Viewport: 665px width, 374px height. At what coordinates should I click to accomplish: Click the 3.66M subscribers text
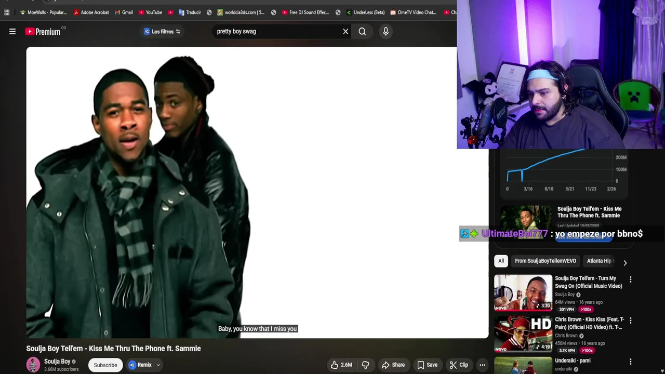[x=61, y=369]
